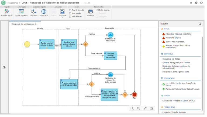Screen dimensions: 207x117
Task: Open Localização globe icon
Action: click(44, 12)
